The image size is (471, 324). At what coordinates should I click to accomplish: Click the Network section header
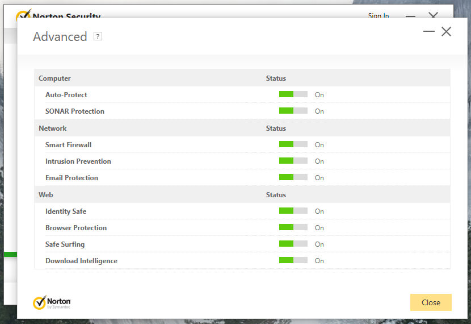pyautogui.click(x=53, y=128)
